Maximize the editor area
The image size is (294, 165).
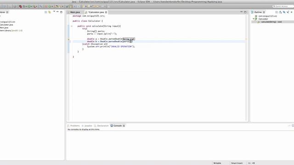tap(245, 12)
